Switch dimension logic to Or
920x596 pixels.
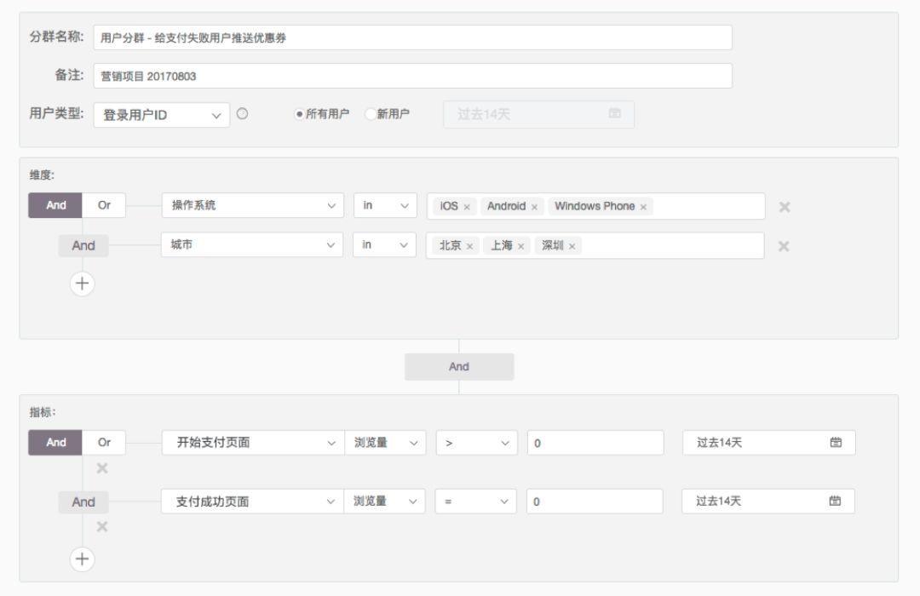tap(104, 205)
